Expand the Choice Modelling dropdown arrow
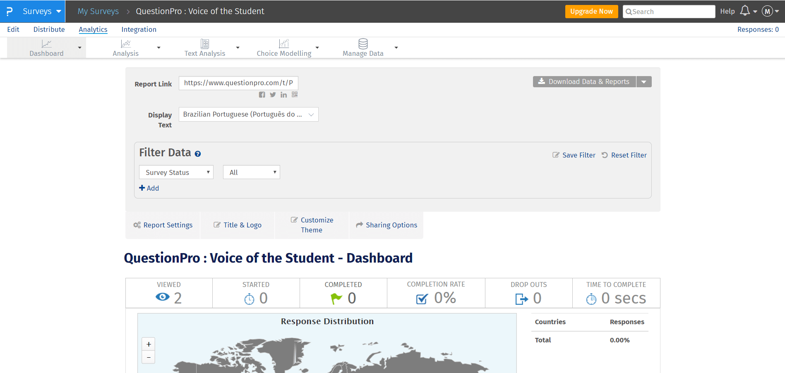 (317, 48)
